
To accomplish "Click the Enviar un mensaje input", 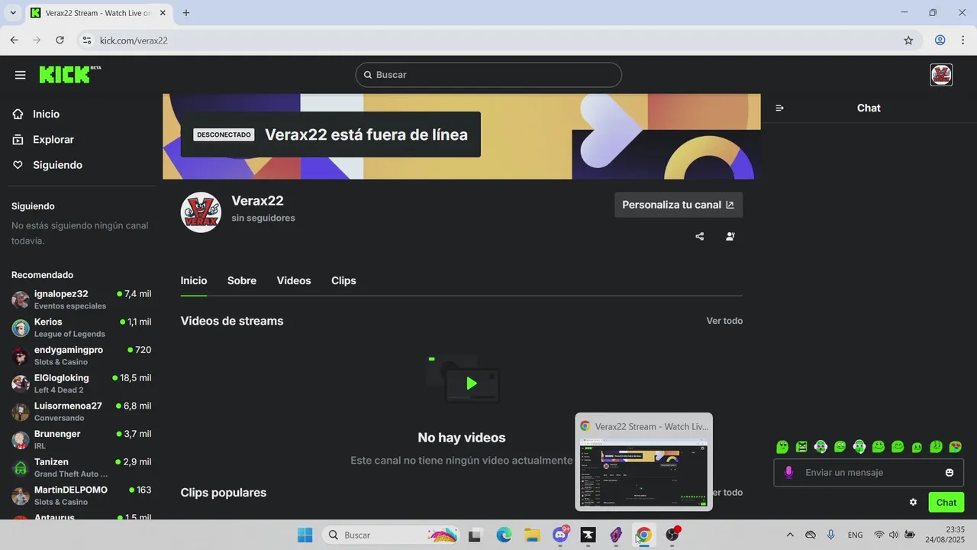I will pos(869,473).
